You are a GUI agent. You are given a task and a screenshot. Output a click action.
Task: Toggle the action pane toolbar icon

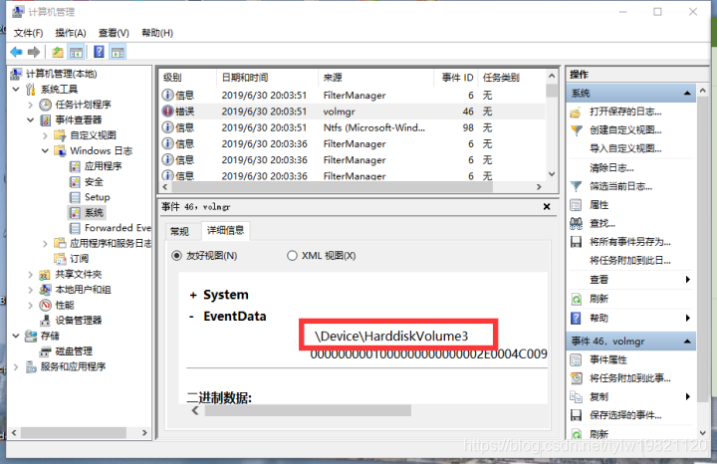pos(118,52)
